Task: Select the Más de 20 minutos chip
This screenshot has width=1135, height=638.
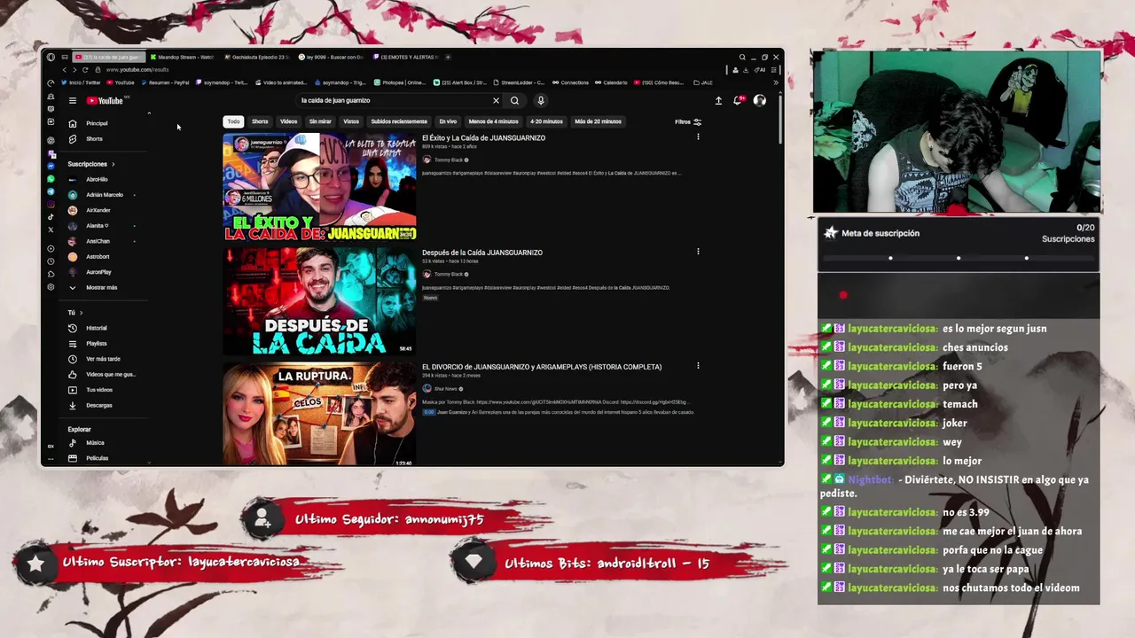Action: (598, 121)
